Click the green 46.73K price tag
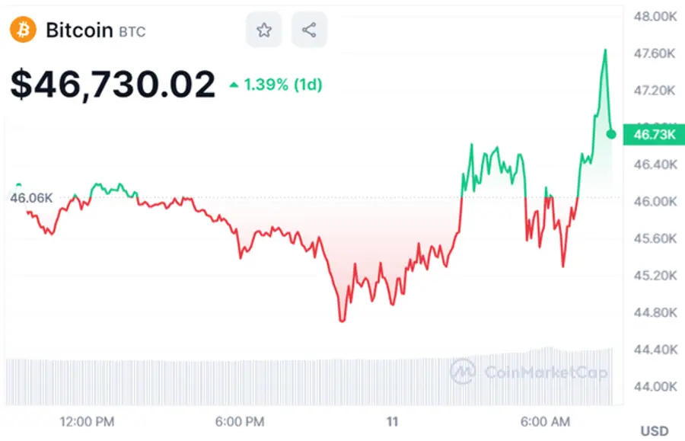This screenshot has height=441, width=685. tap(654, 135)
